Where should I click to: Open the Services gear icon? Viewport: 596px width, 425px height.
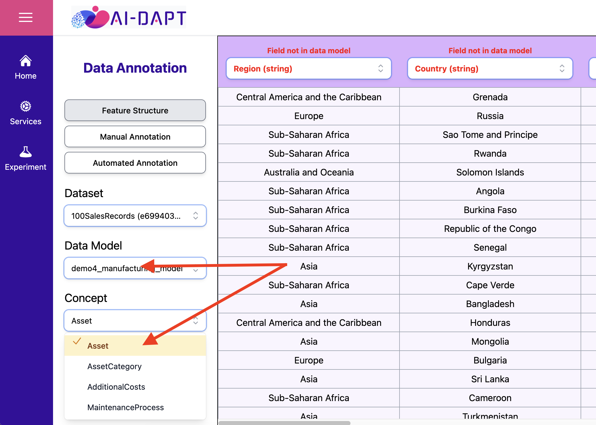tap(26, 106)
